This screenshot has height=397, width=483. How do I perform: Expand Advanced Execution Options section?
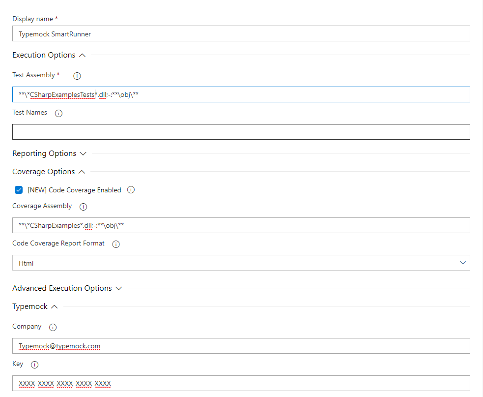(x=118, y=288)
